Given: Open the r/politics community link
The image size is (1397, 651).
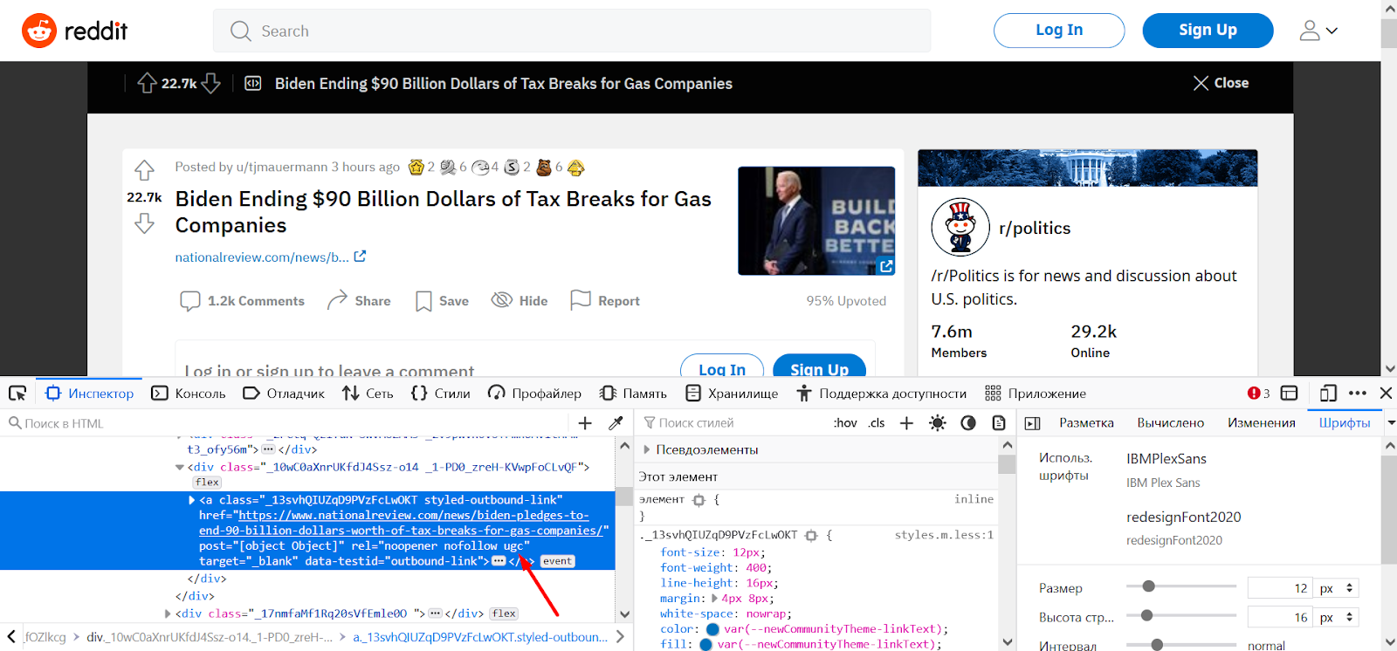Looking at the screenshot, I should [x=1035, y=228].
